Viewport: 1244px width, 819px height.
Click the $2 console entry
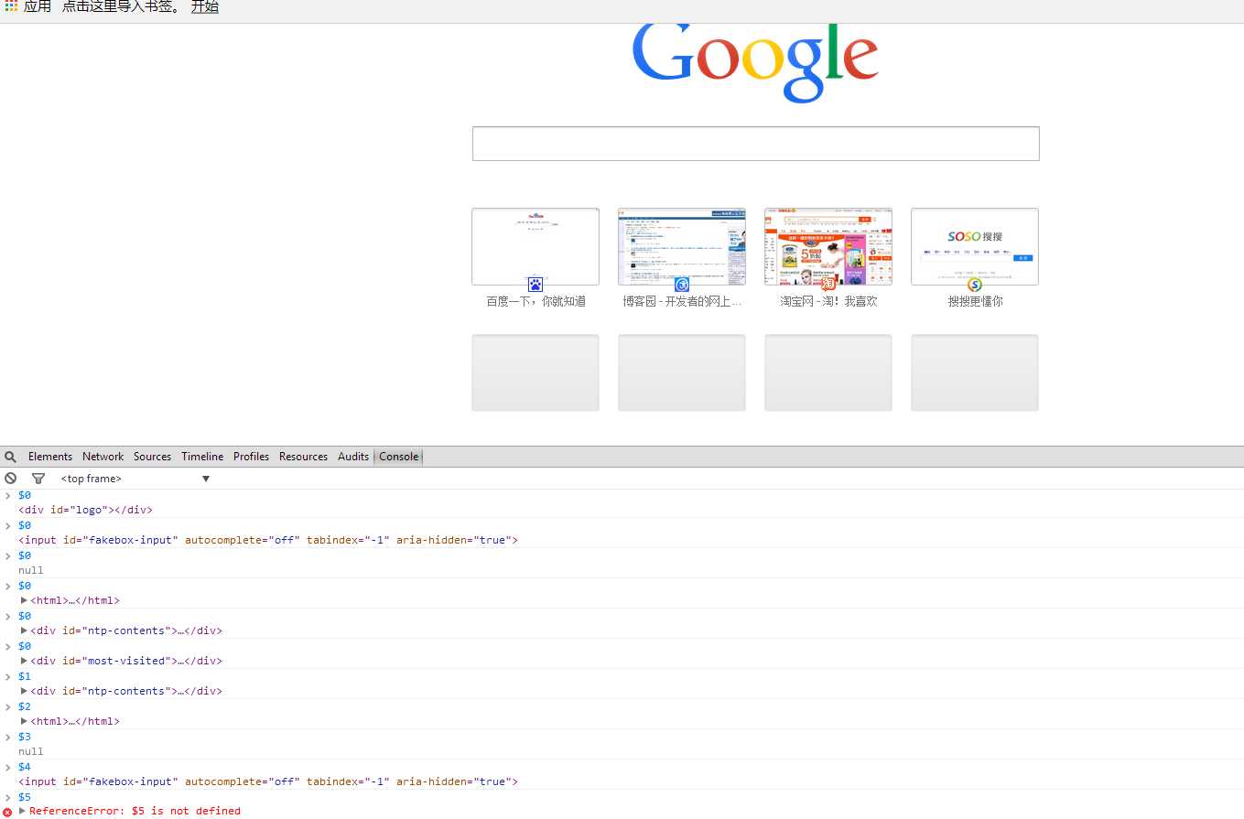click(x=25, y=706)
